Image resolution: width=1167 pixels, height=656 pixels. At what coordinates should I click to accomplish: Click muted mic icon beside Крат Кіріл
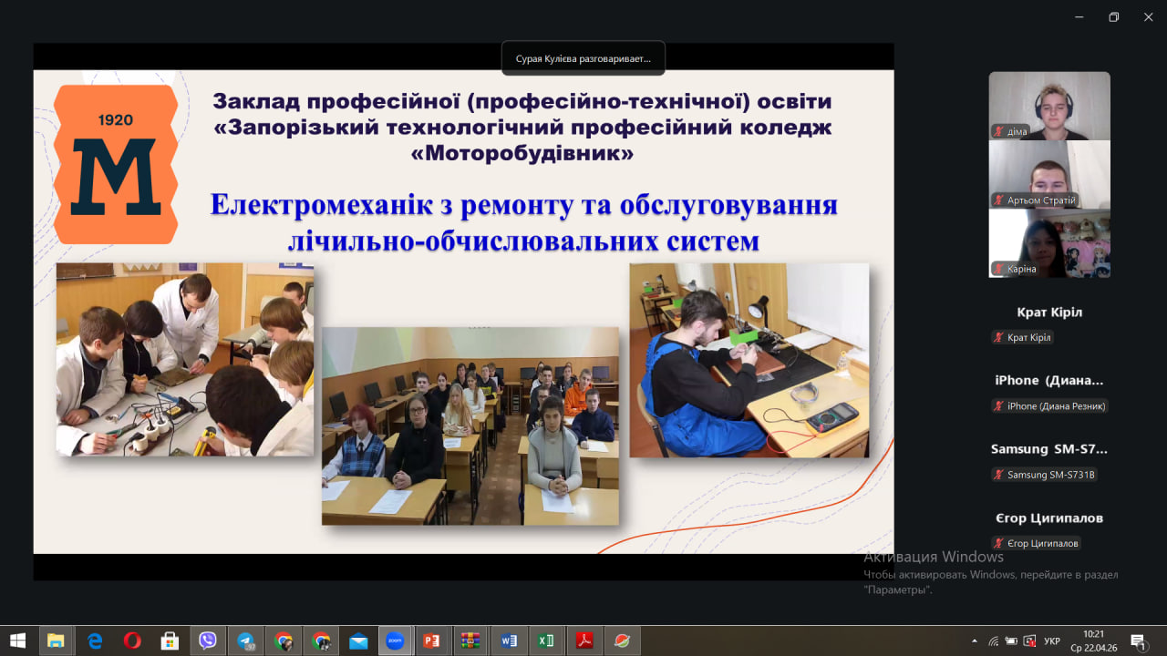pyautogui.click(x=999, y=338)
